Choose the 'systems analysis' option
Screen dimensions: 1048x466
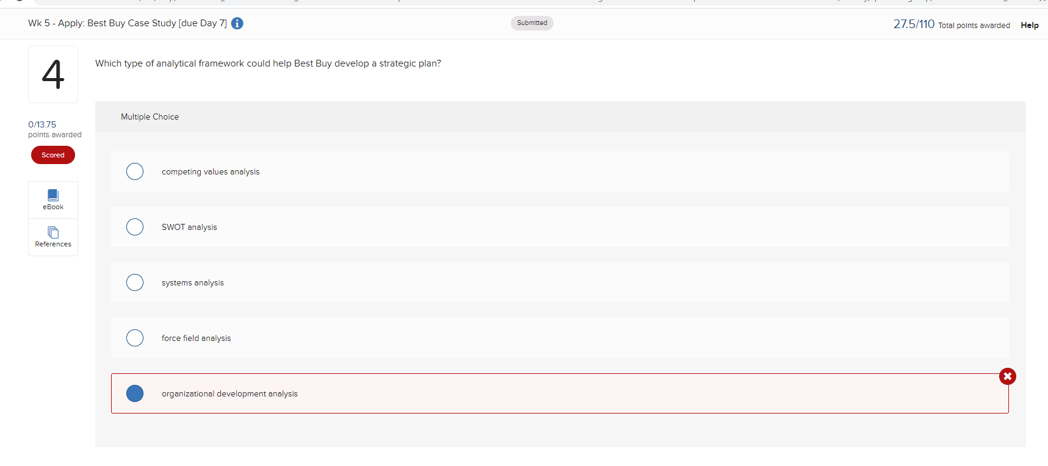pyautogui.click(x=135, y=282)
